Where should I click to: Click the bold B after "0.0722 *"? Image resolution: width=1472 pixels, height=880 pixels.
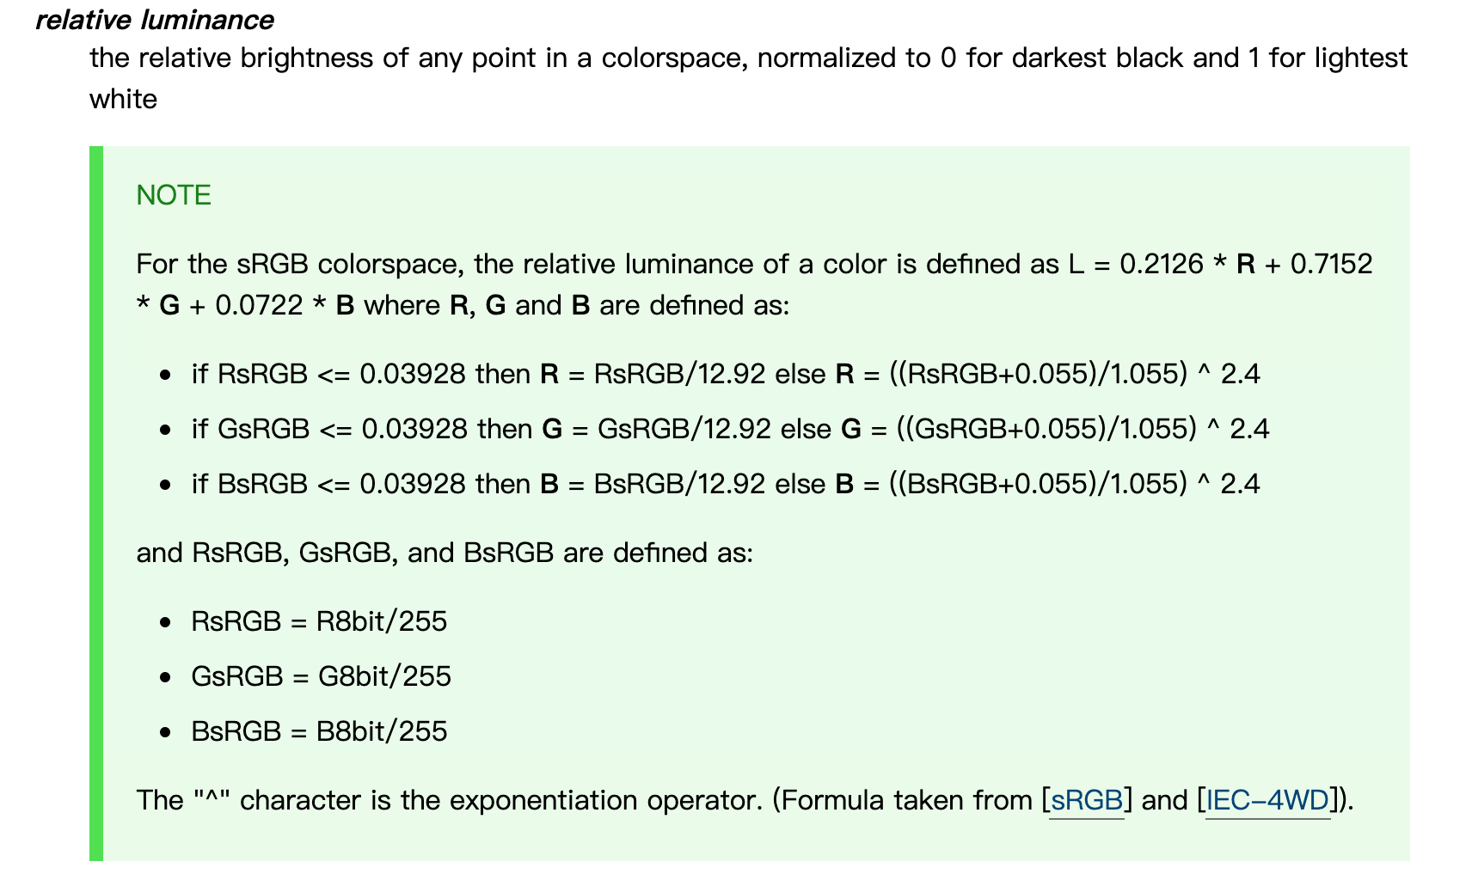(x=345, y=305)
